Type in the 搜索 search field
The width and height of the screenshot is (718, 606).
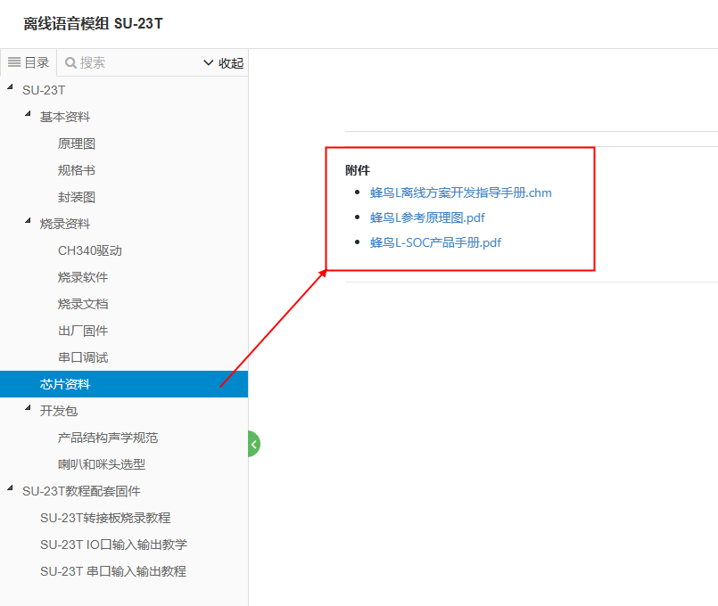(x=134, y=62)
